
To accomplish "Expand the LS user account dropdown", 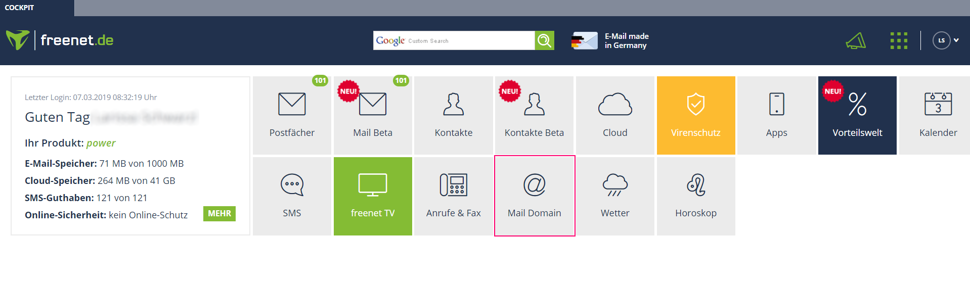I will pos(946,40).
